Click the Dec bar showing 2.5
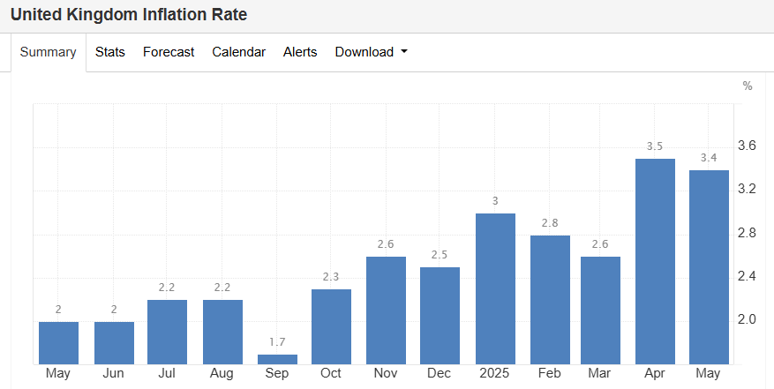The width and height of the screenshot is (774, 389). (440, 315)
